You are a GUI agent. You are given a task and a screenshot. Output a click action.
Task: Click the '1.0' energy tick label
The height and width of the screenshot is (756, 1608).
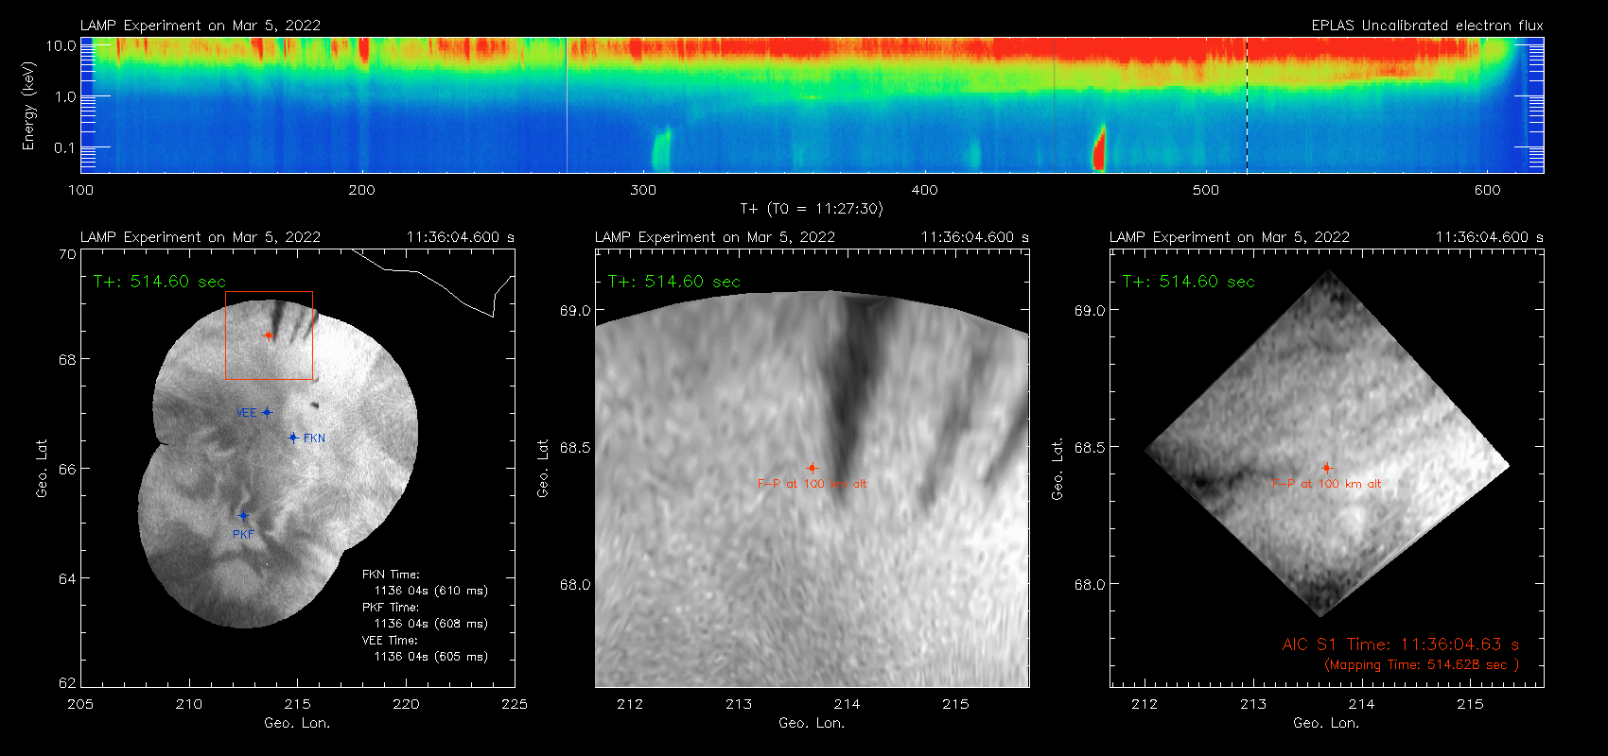pos(65,96)
